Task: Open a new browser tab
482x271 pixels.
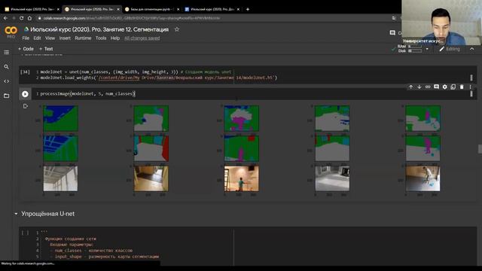Action: [x=248, y=9]
